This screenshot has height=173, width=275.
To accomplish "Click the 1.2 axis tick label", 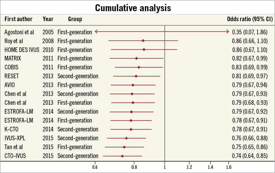I will coord(189,167).
